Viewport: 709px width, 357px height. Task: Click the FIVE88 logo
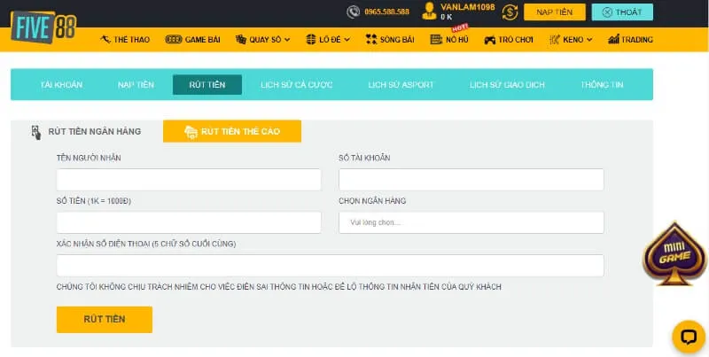point(46,26)
